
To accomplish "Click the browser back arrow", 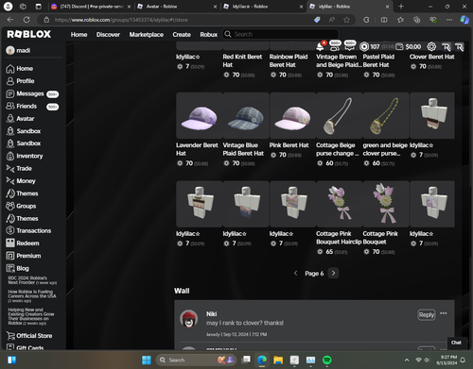I will coord(10,20).
